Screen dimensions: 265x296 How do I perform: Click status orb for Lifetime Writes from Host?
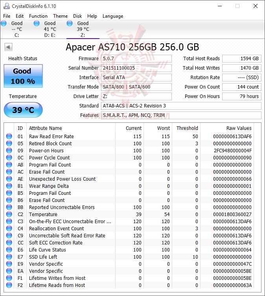tap(9, 278)
